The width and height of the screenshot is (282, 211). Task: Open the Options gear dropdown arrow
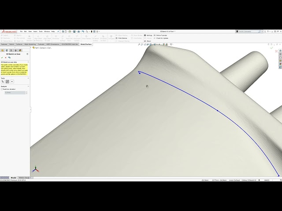point(99,31)
